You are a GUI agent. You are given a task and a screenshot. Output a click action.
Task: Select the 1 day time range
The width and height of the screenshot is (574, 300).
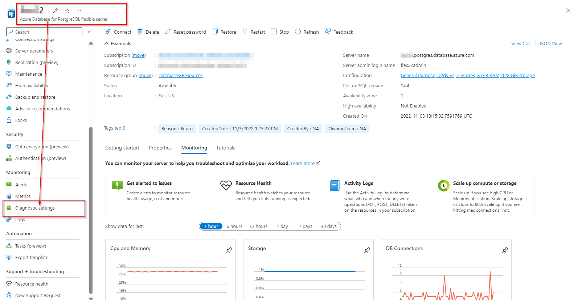(x=282, y=226)
